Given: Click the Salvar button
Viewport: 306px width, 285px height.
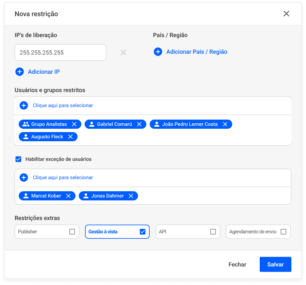Looking at the screenshot, I should tap(275, 265).
